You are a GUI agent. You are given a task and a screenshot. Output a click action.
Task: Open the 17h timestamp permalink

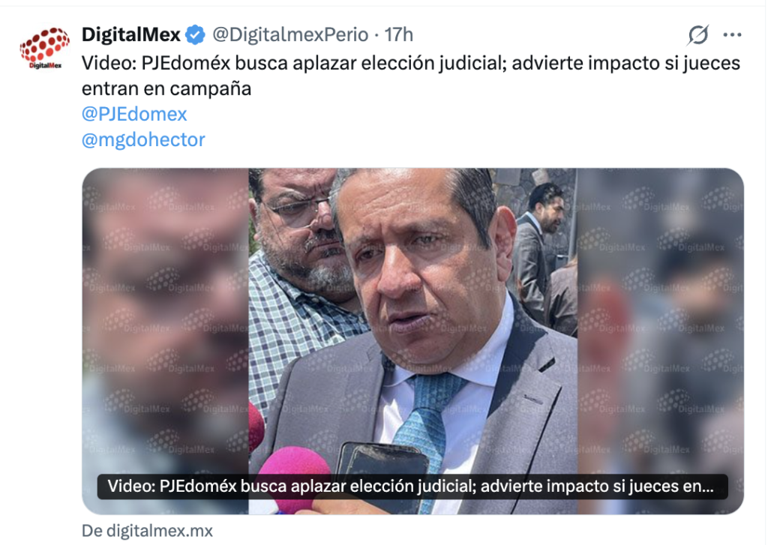coord(399,34)
